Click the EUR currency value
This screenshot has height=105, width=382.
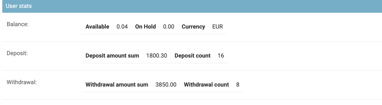(x=217, y=27)
